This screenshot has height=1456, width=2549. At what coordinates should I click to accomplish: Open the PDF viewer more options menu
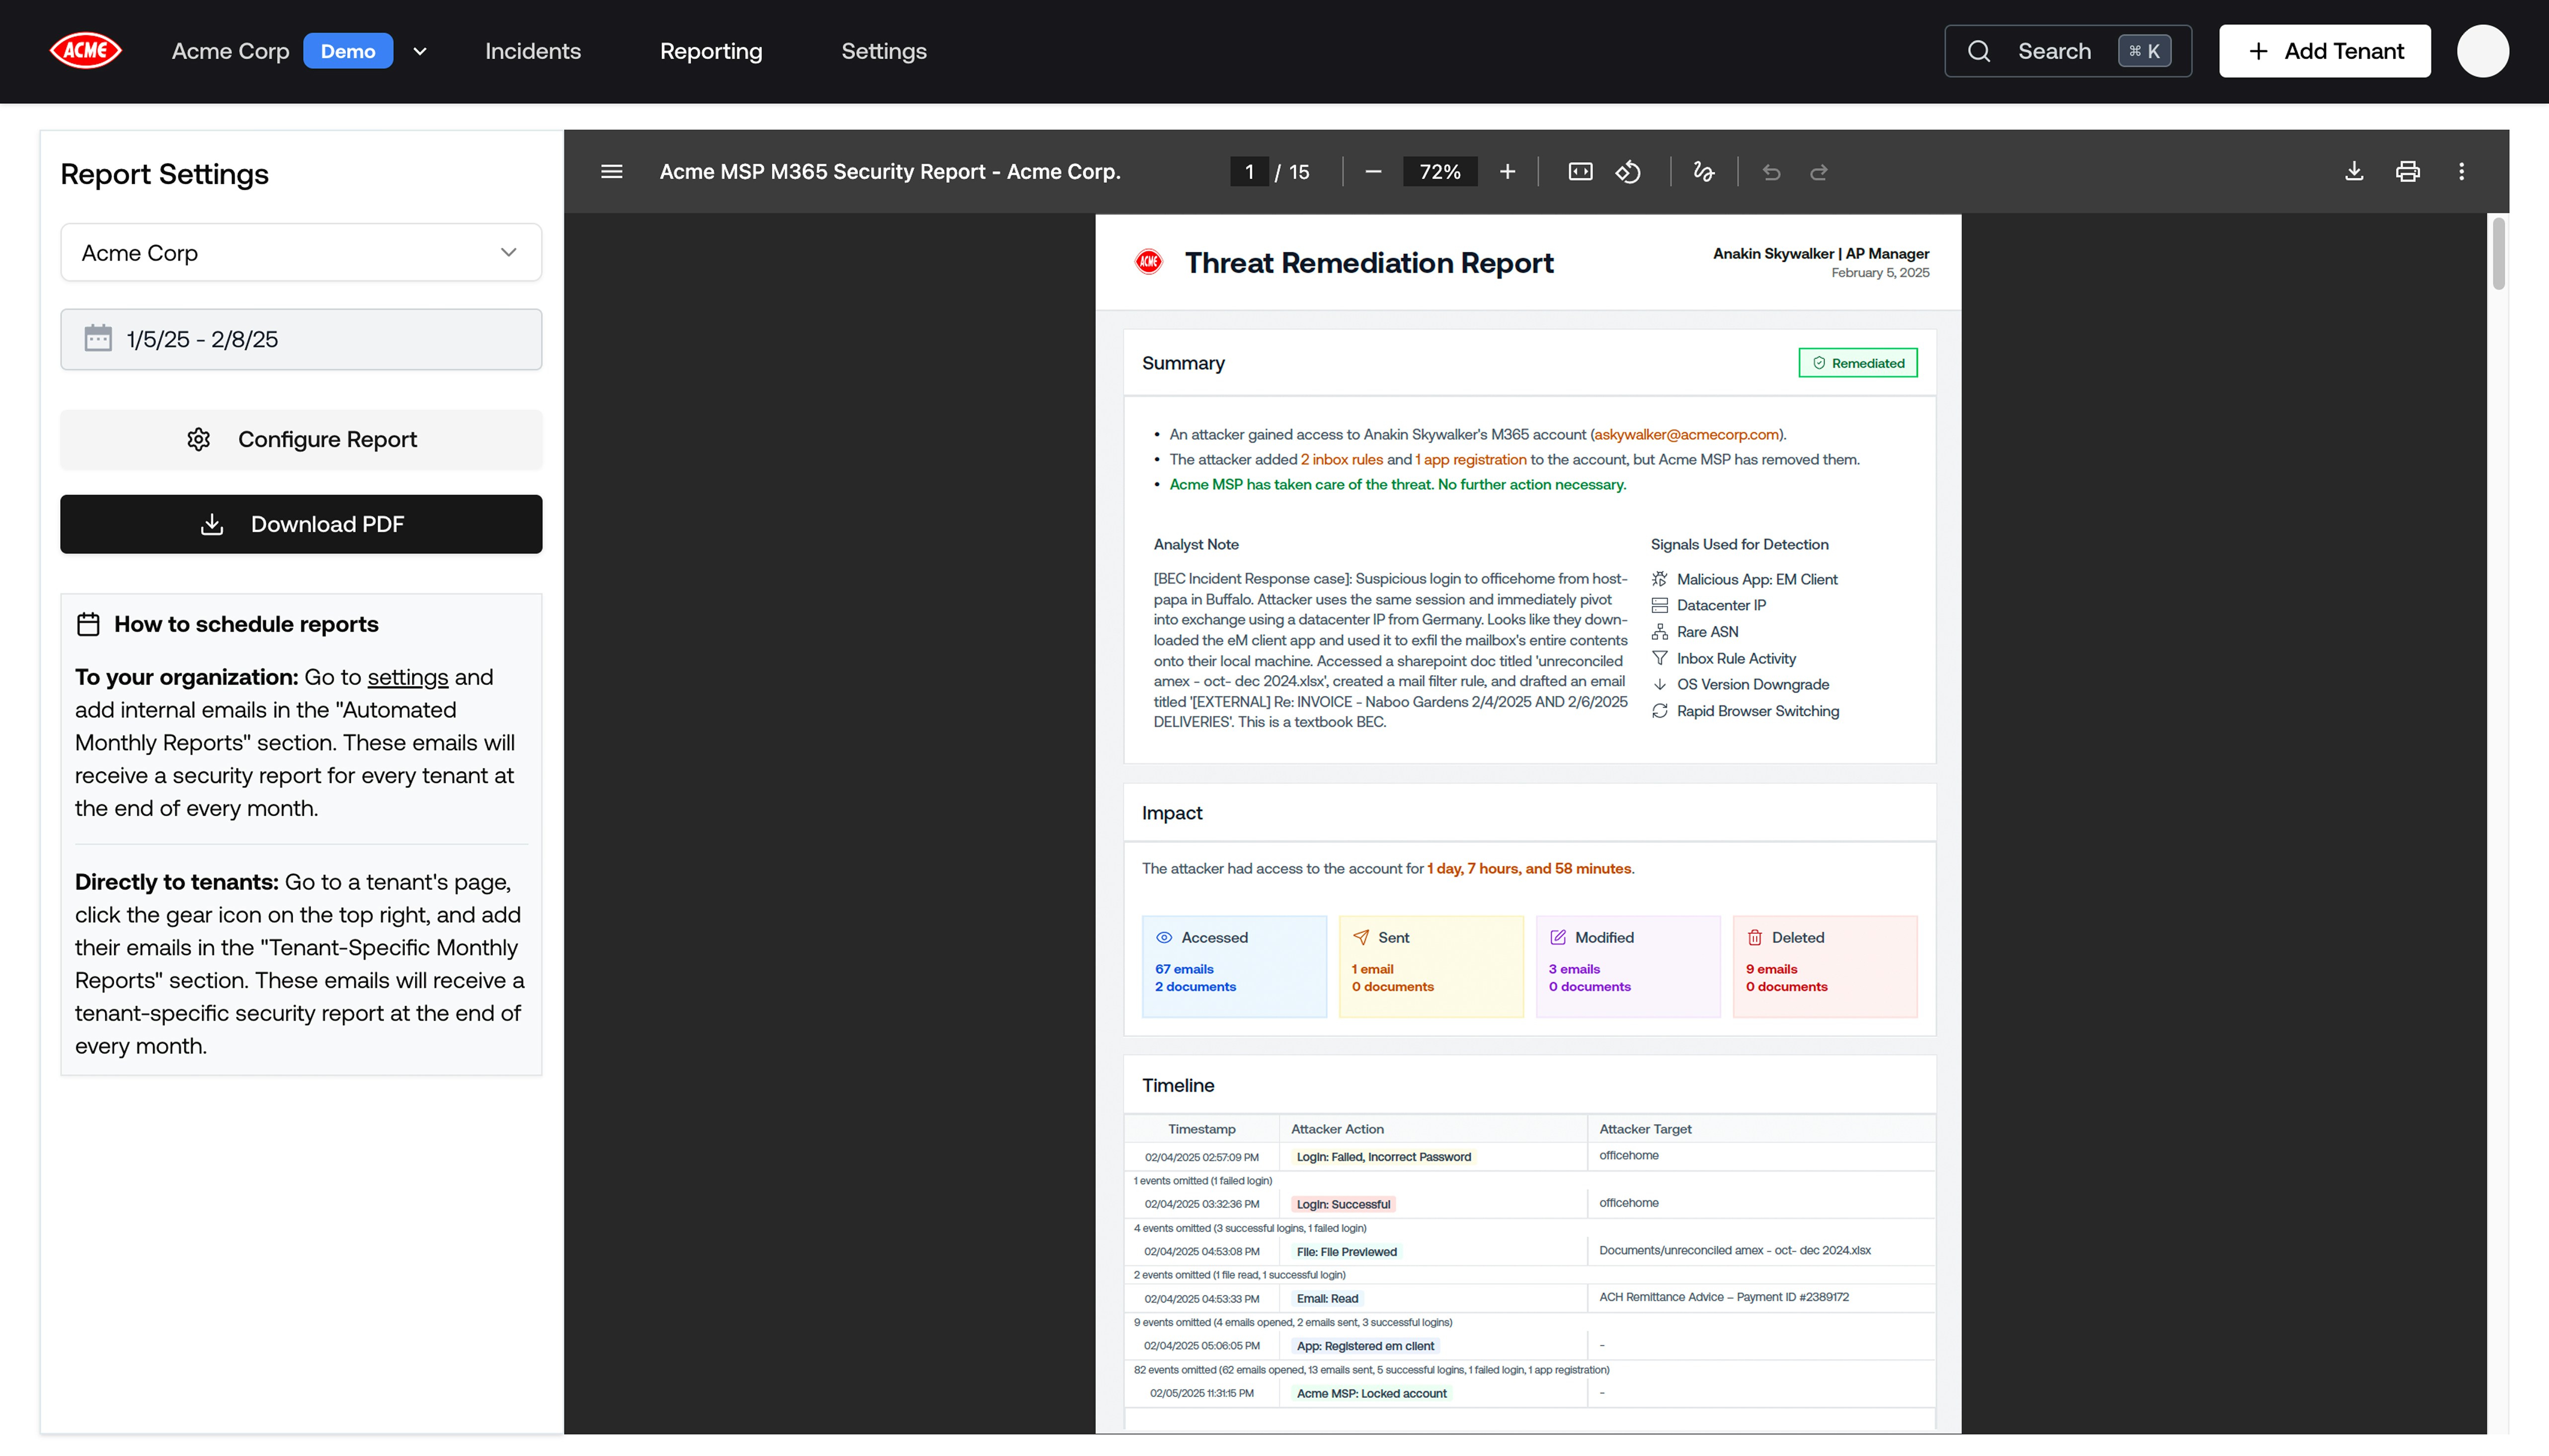point(2461,172)
